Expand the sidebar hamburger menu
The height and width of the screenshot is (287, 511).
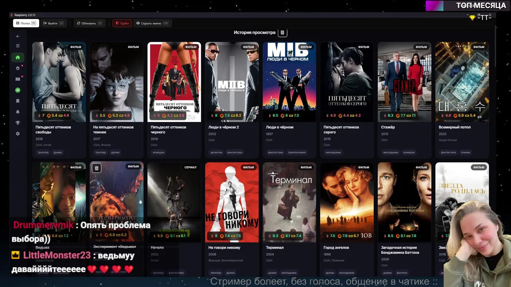coord(18,46)
